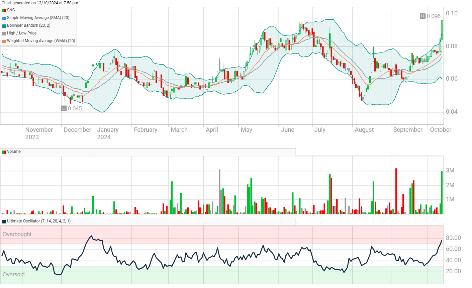Viewport: 472px width, 288px height.
Task: Select the Volume panel title text
Action: tap(14, 152)
